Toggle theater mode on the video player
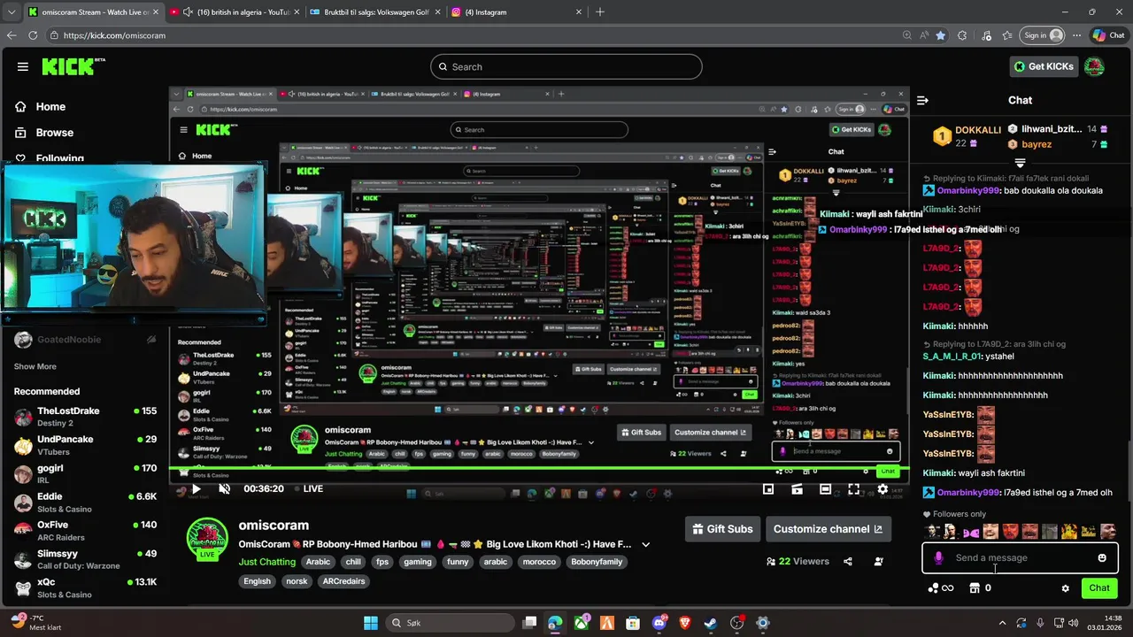Viewport: 1133px width, 637px height. [x=825, y=488]
